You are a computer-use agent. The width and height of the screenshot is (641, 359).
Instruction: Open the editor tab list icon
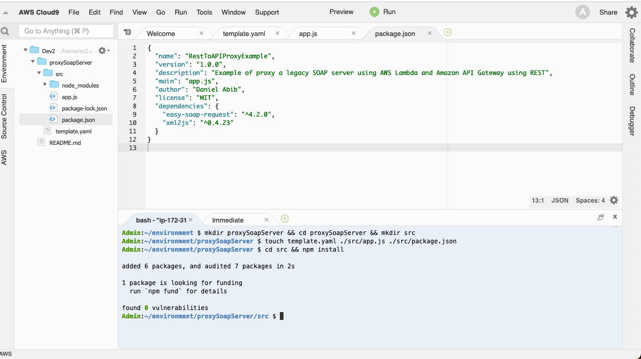(x=127, y=32)
